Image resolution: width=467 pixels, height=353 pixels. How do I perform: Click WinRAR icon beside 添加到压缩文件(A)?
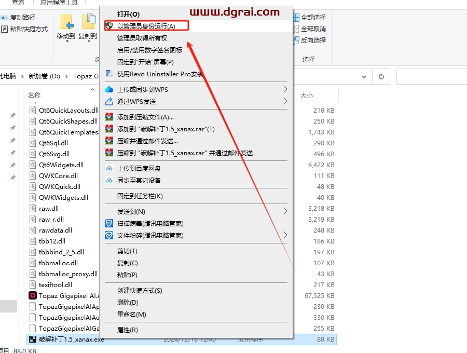tap(109, 117)
